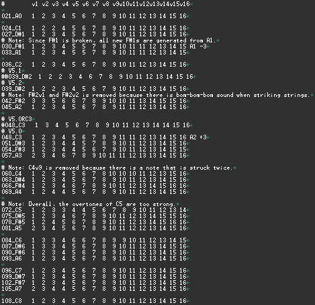
Task: Click the note about C4v9 being removed
Action: pyautogui.click(x=118, y=168)
